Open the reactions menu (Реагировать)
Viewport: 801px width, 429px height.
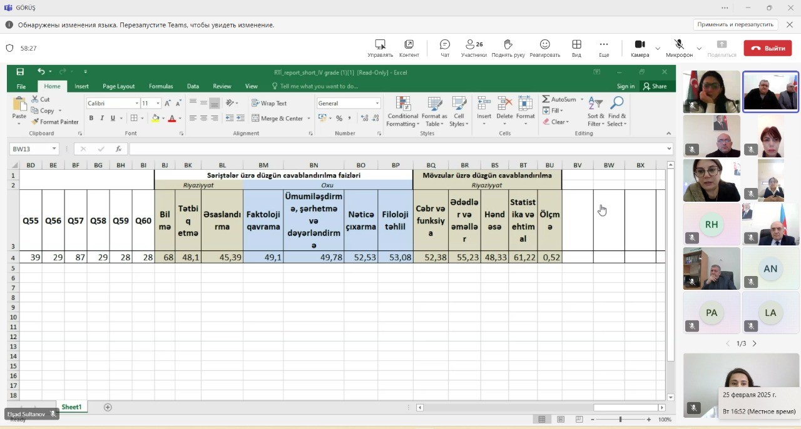point(544,47)
